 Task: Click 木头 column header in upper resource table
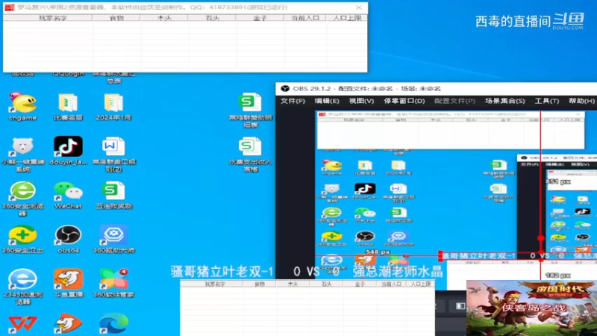163,18
